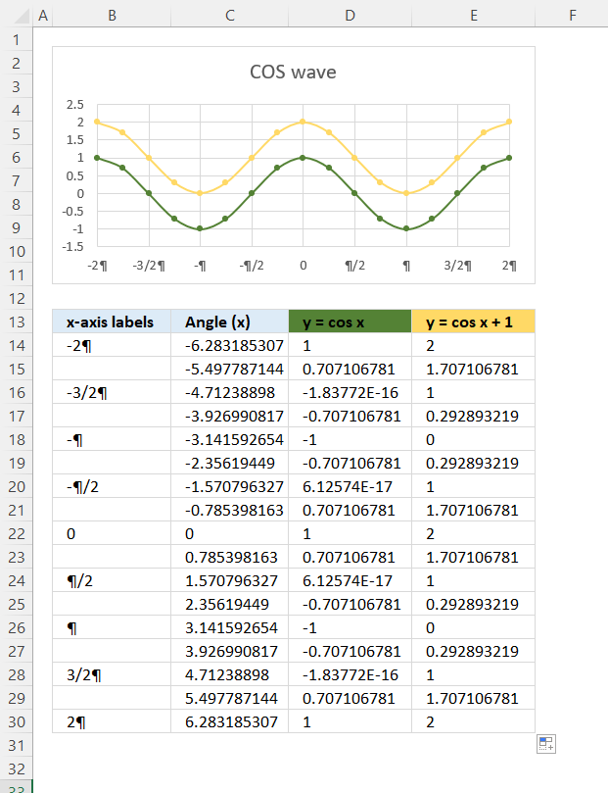Select cell with -3.926990817
Viewport: 608px width, 793px height.
click(x=230, y=416)
